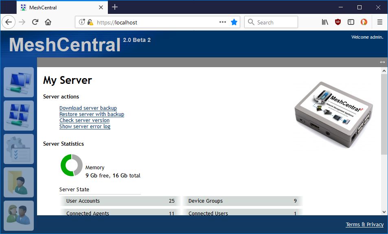The width and height of the screenshot is (388, 234).
Task: Go to the browser home page
Action: click(48, 22)
